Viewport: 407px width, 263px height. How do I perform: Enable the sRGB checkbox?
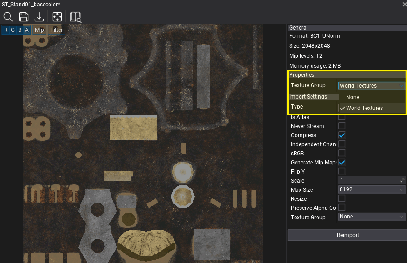pyautogui.click(x=341, y=153)
